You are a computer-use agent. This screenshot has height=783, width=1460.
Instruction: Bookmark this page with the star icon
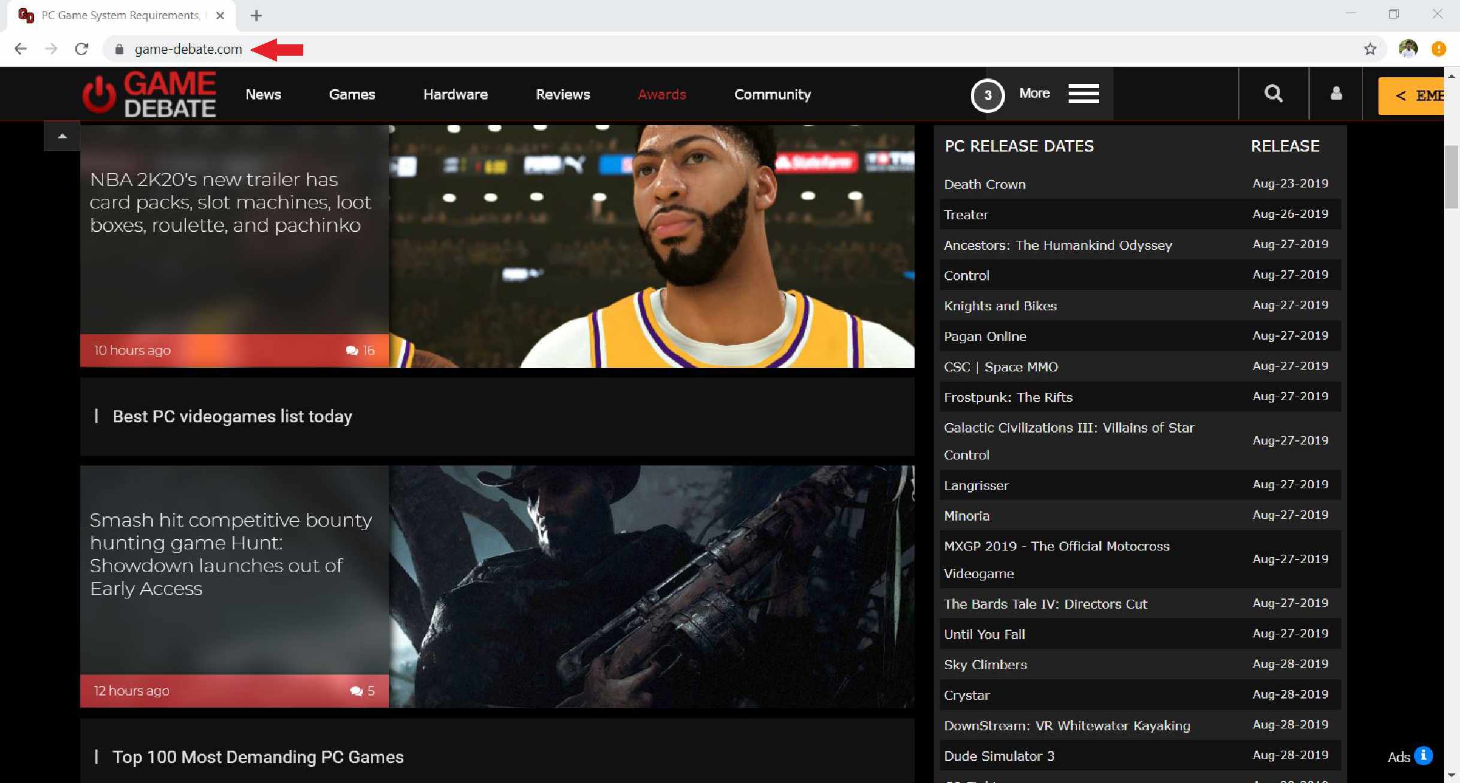(x=1369, y=49)
